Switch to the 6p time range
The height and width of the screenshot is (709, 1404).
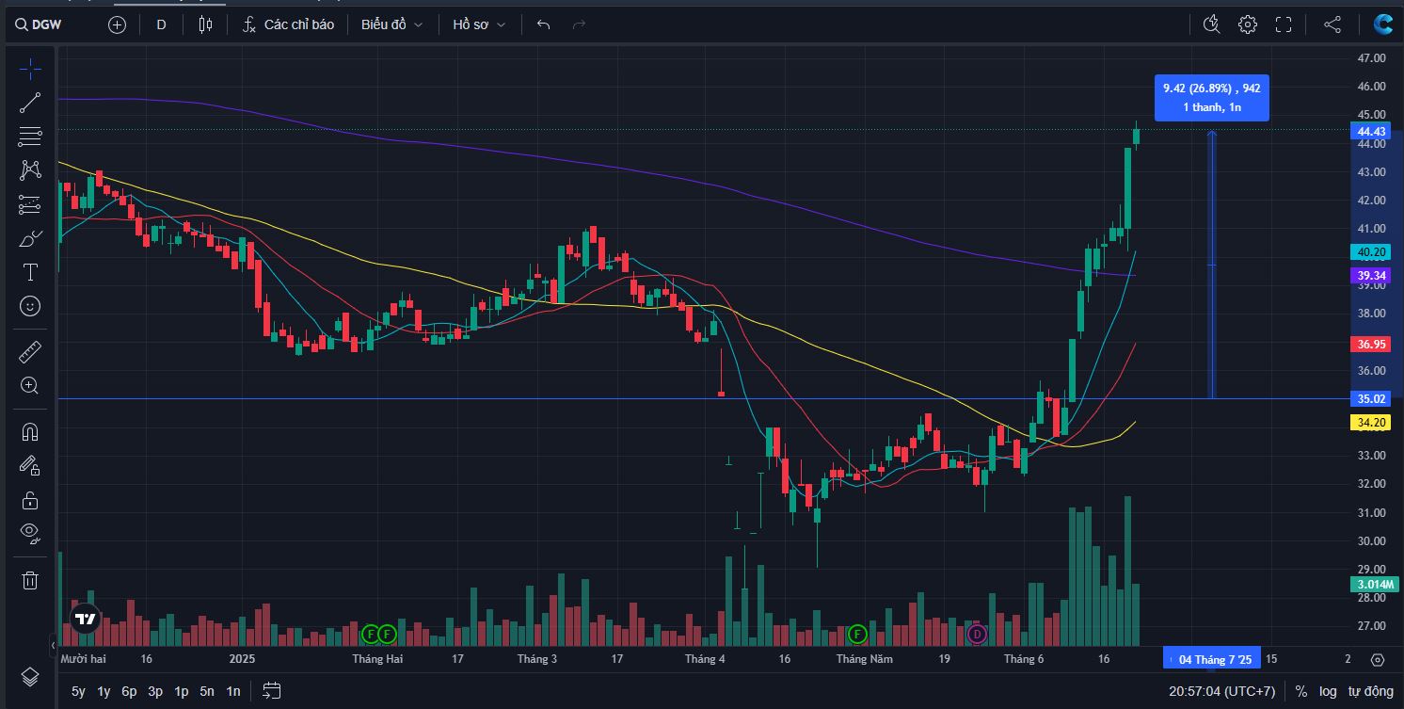[129, 691]
